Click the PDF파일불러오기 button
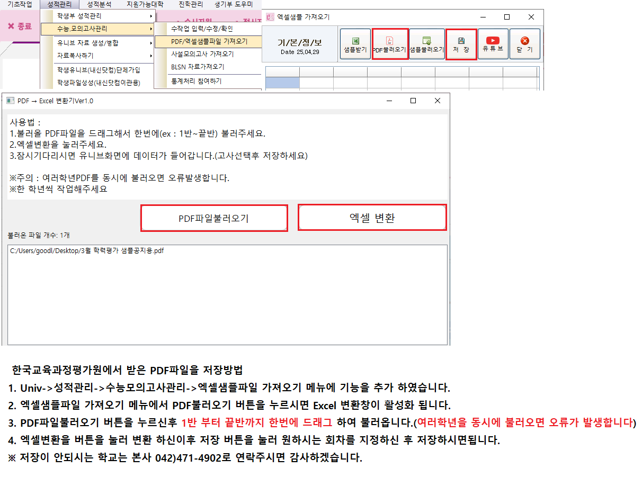This screenshot has width=642, height=486. pyautogui.click(x=213, y=218)
